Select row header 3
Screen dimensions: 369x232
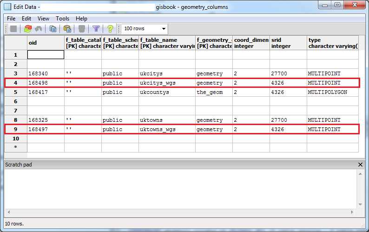pos(15,73)
